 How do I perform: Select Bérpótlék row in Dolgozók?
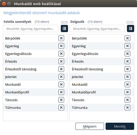pyautogui.click(x=102, y=38)
